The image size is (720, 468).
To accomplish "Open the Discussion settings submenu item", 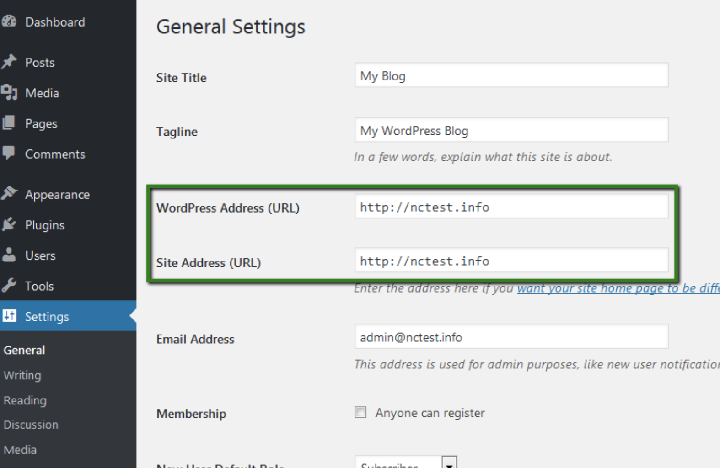I will coord(31,425).
